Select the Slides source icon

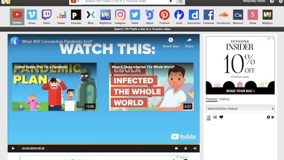coord(253,17)
